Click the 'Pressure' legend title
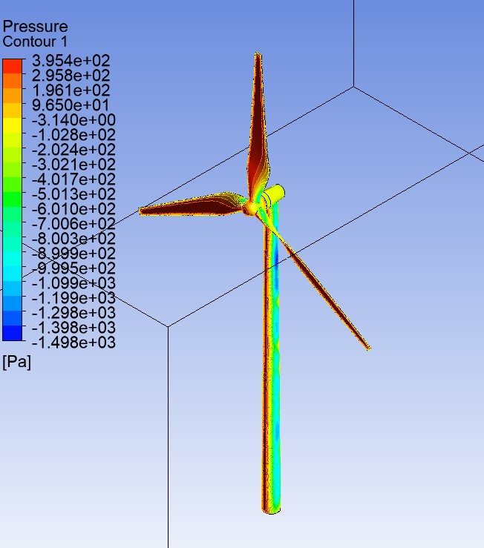484x548 pixels. coord(35,27)
